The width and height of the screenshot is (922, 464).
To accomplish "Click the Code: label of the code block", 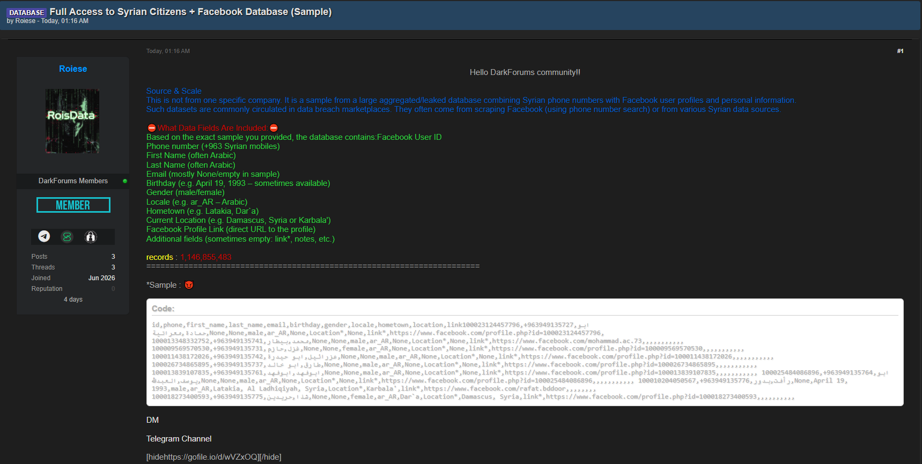I will click(163, 309).
